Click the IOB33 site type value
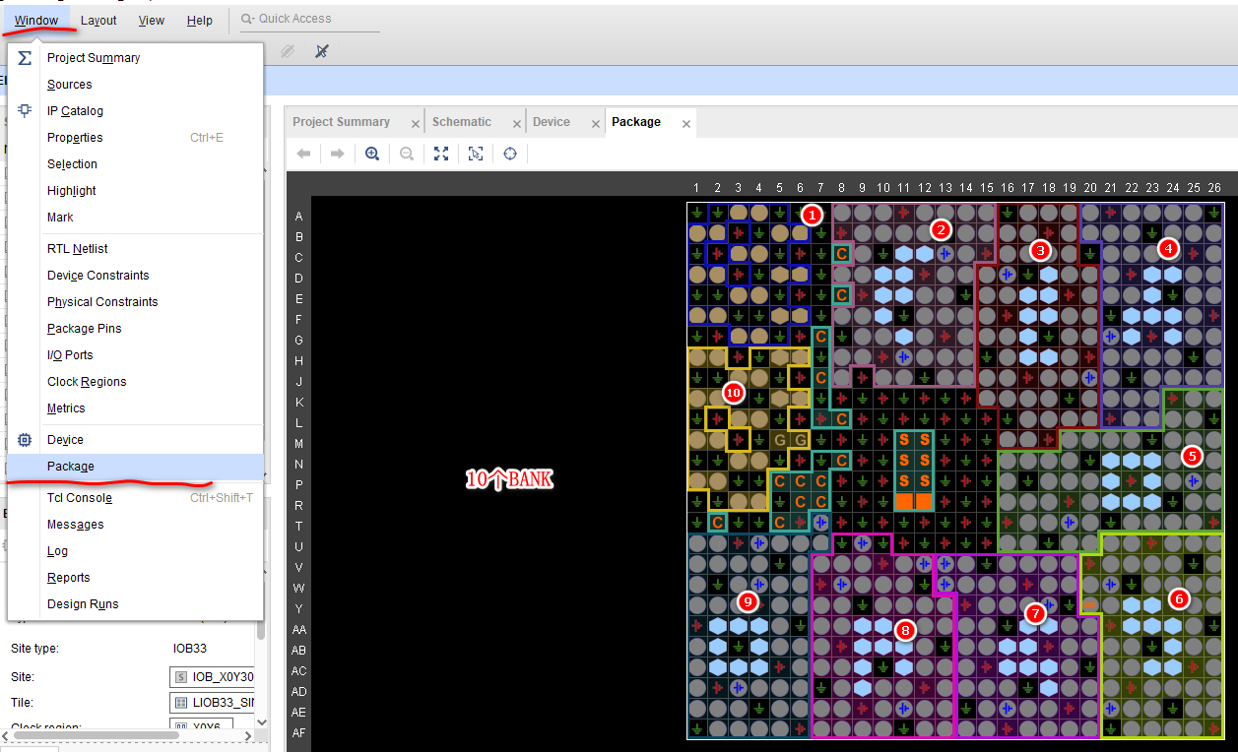Viewport: 1238px width, 752px height. [189, 649]
